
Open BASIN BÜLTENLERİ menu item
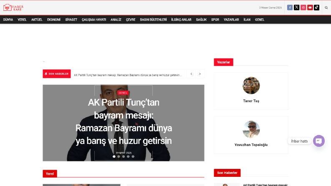153,20
